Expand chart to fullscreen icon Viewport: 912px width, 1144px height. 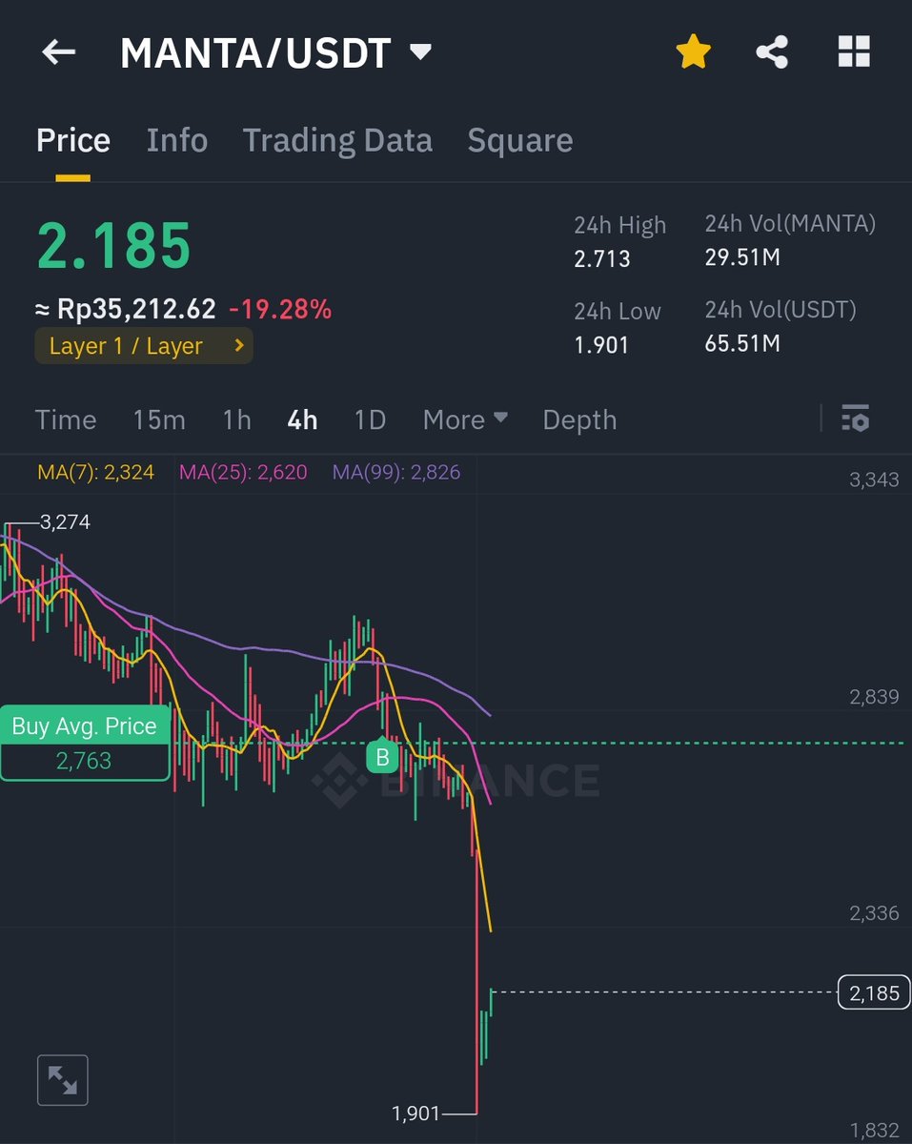pyautogui.click(x=63, y=1080)
